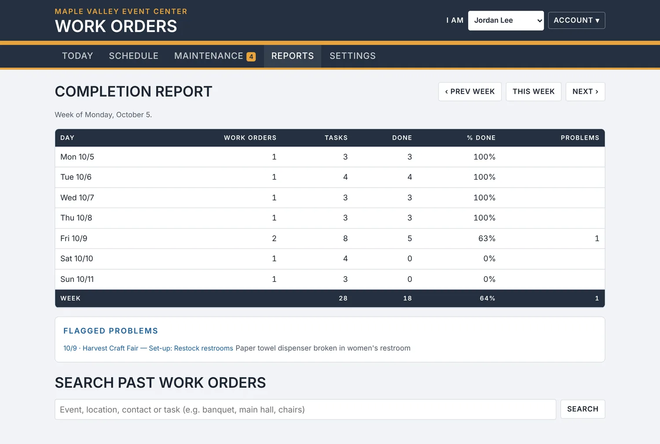Image resolution: width=660 pixels, height=444 pixels.
Task: Select the Wed 10/7 row label
Action: pos(77,198)
